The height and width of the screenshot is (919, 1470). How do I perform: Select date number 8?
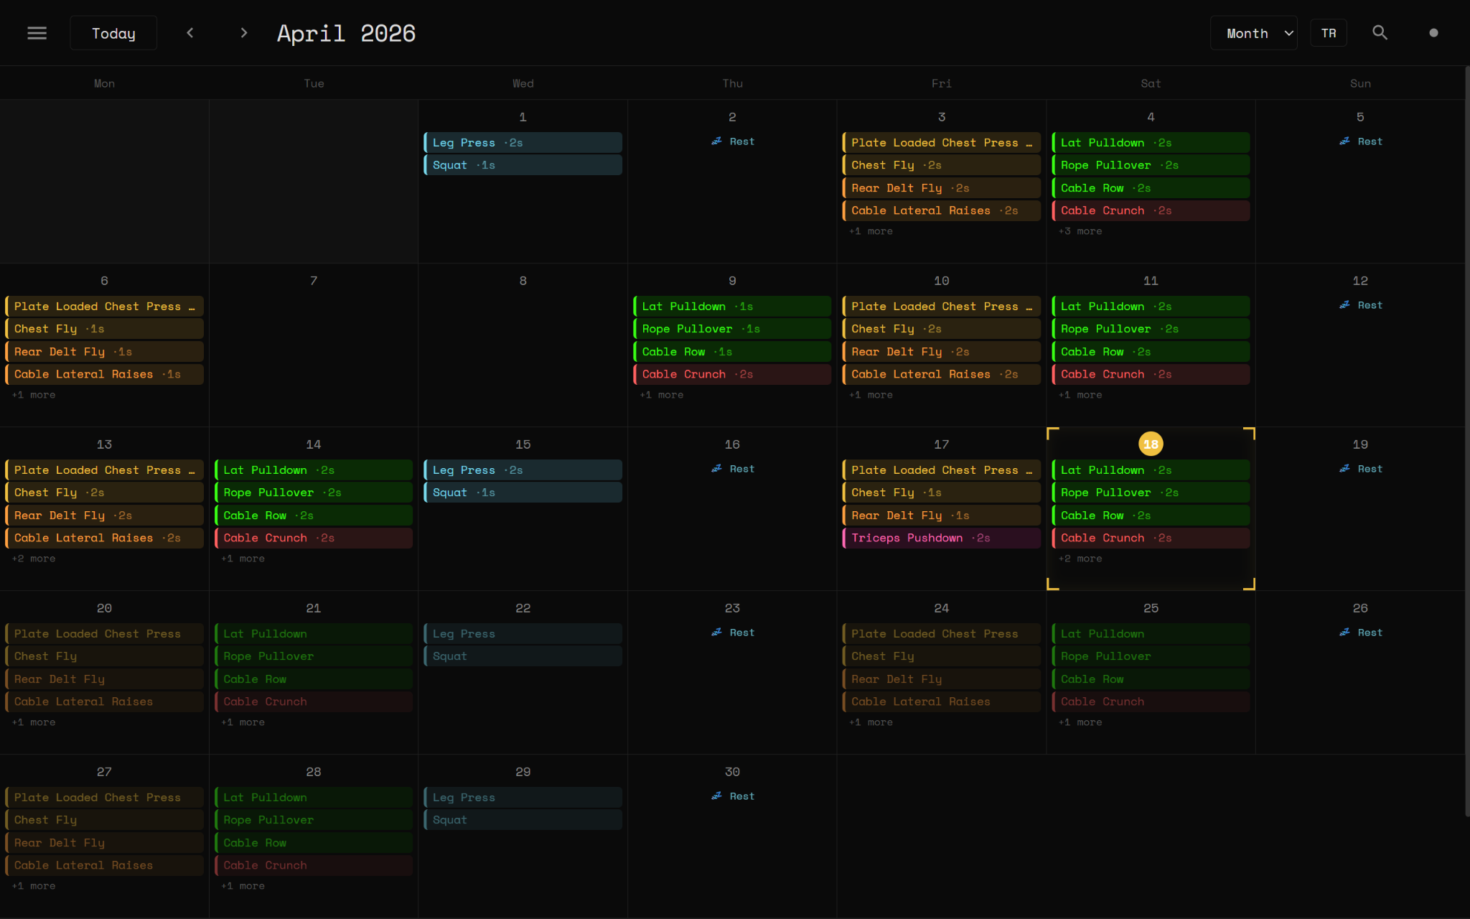pyautogui.click(x=523, y=281)
